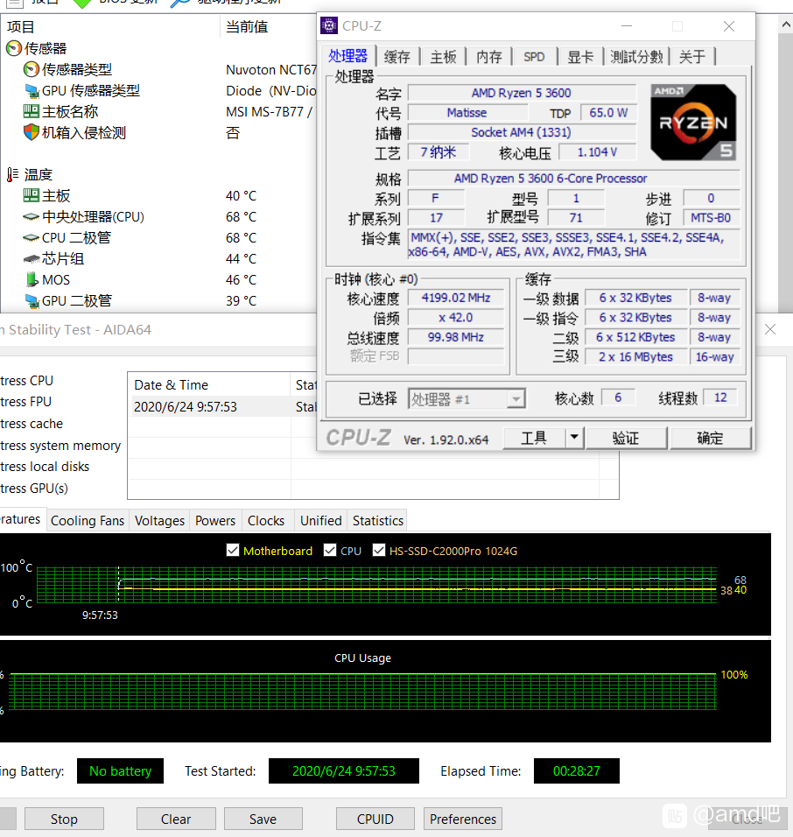Toggle the Motherboard temperature checkbox
The height and width of the screenshot is (837, 793).
click(x=233, y=551)
